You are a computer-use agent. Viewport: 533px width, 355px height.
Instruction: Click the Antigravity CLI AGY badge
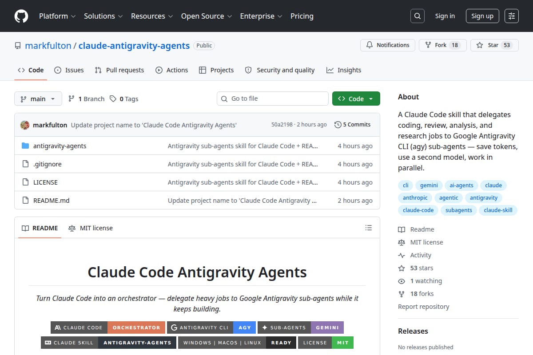click(211, 327)
